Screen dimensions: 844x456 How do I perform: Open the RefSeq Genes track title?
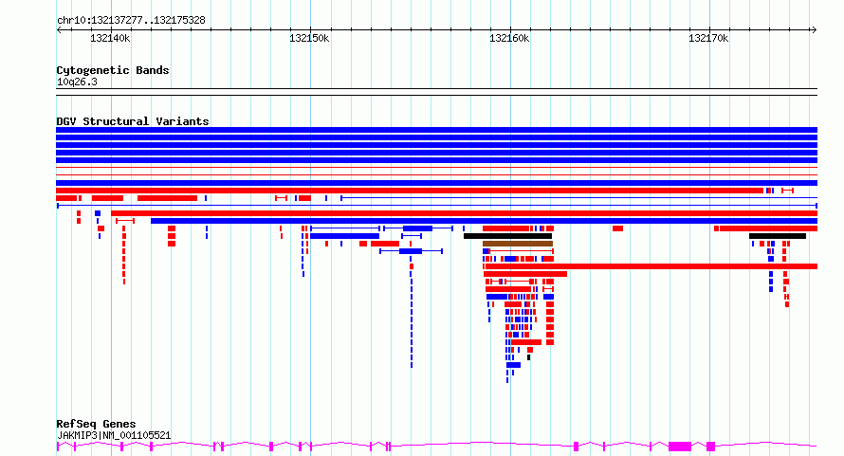click(96, 424)
